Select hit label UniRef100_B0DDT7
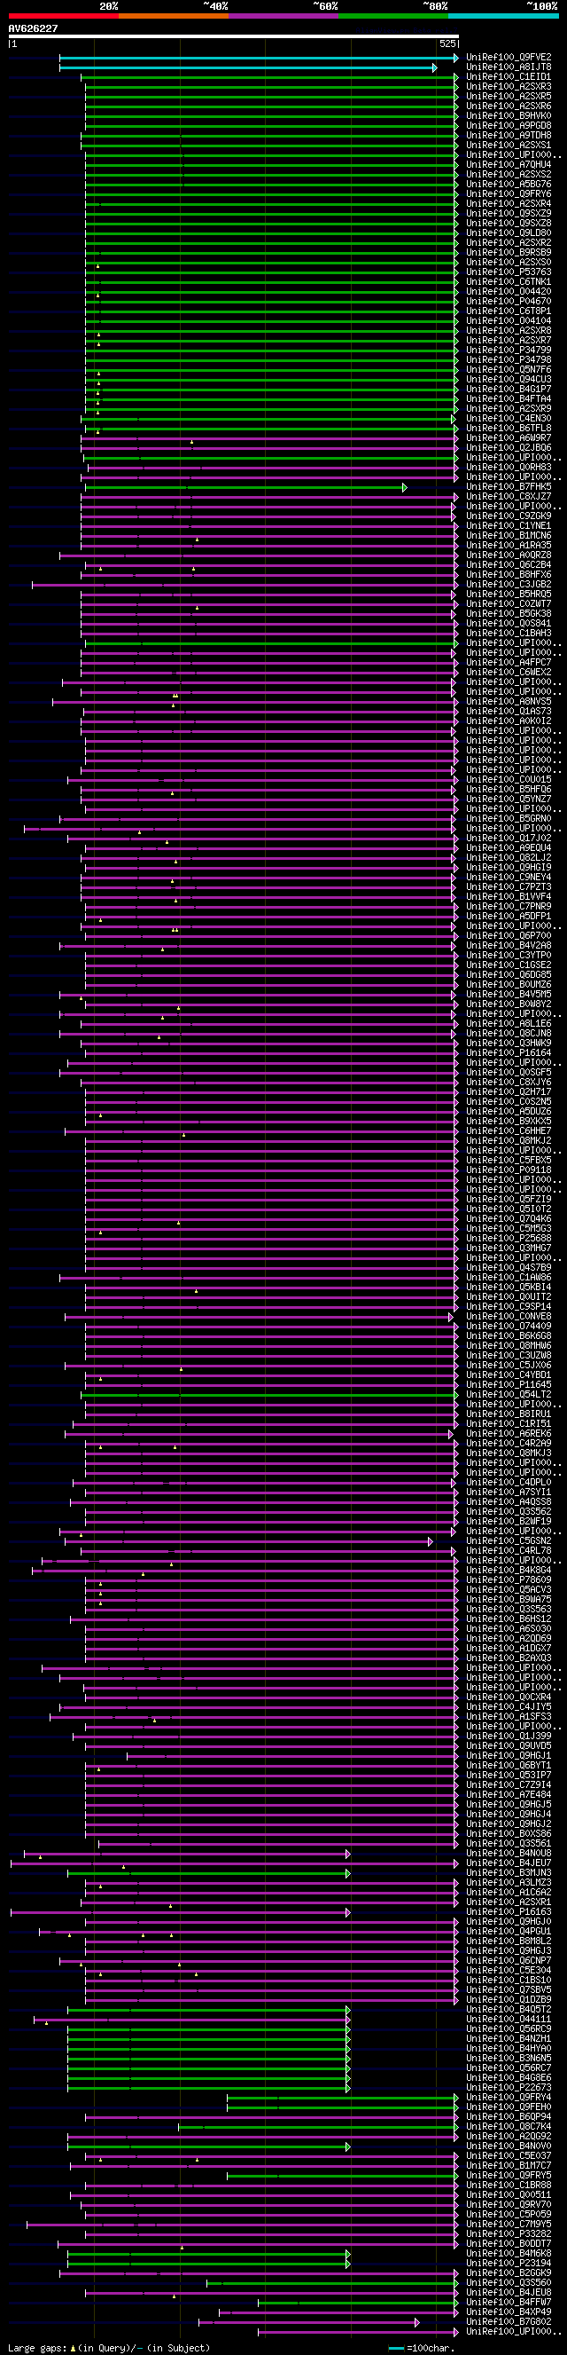567x2355 pixels. [509, 2243]
